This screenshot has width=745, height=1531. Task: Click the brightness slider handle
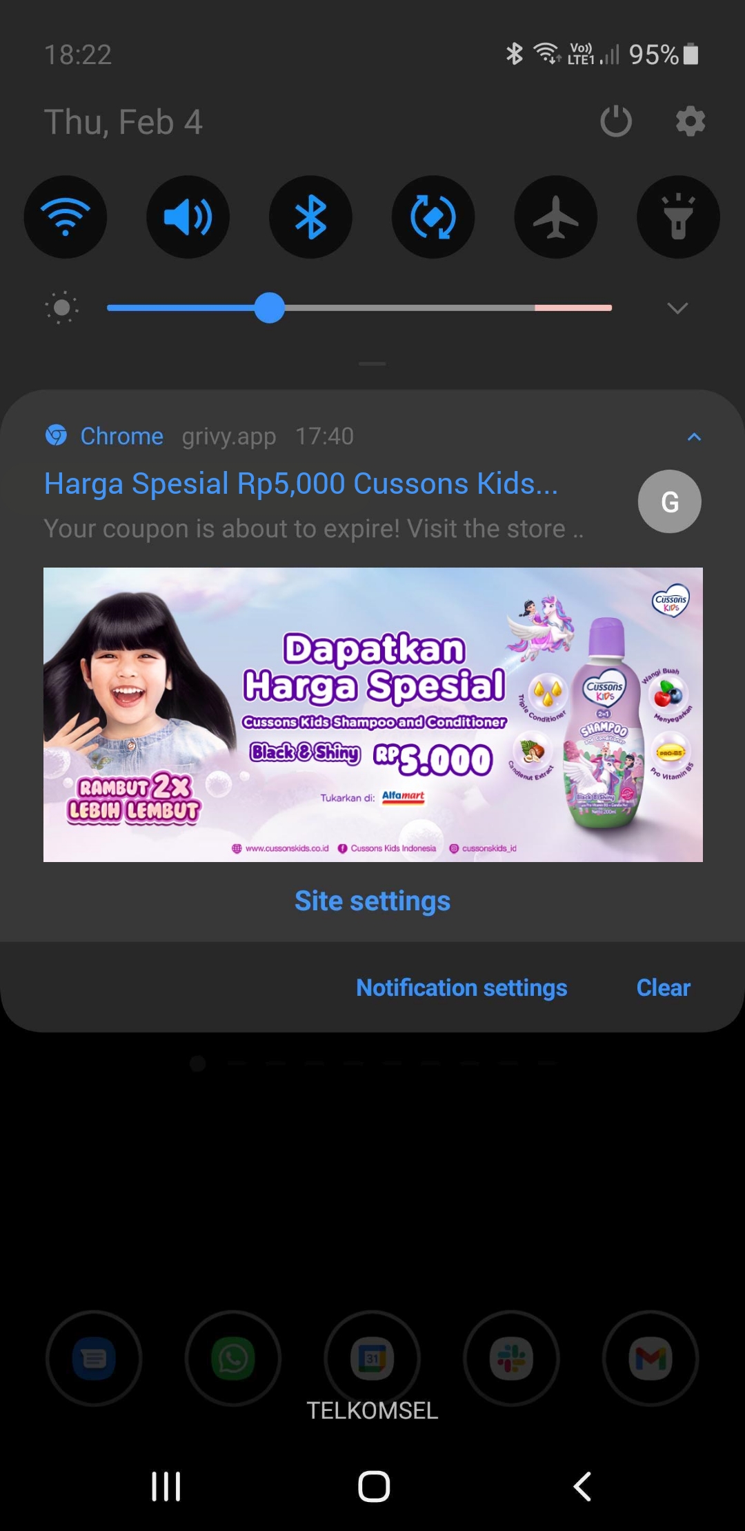coord(270,308)
